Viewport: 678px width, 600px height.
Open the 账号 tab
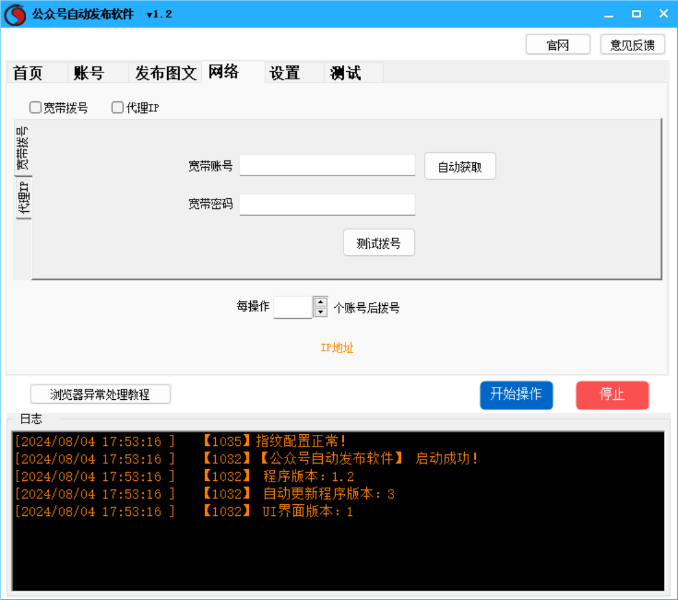click(x=97, y=72)
